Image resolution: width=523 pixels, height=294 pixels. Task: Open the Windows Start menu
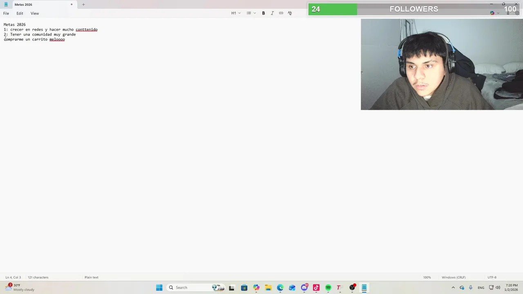159,287
